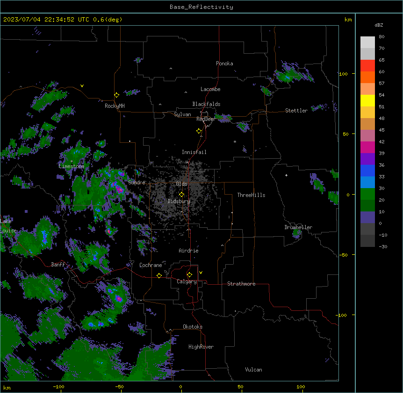Click the Okotoks city label

coord(193,327)
